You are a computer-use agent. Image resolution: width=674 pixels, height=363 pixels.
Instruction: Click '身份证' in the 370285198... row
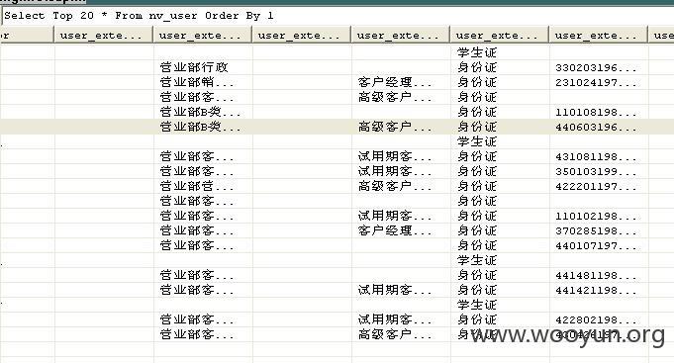477,231
